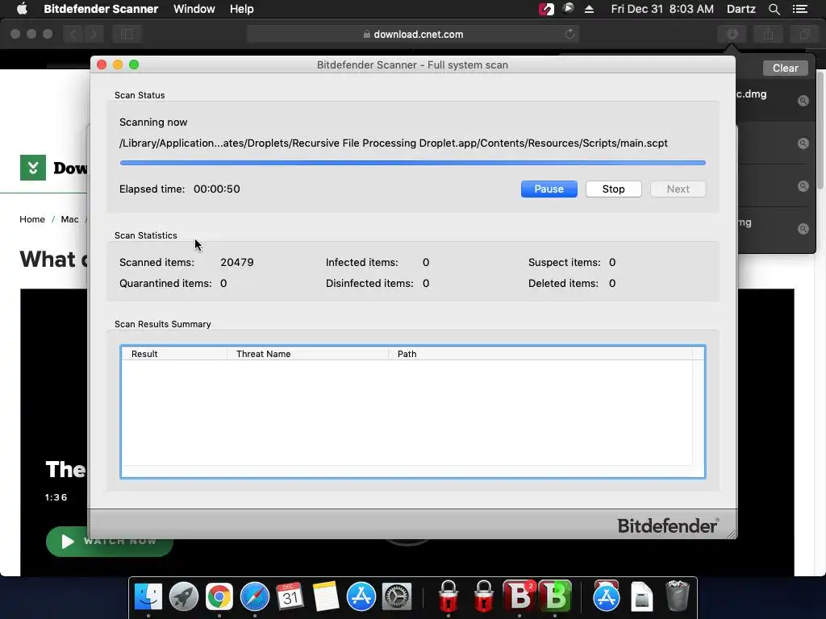The width and height of the screenshot is (826, 619).
Task: Reveal the fourth download in Finder
Action: pyautogui.click(x=803, y=228)
